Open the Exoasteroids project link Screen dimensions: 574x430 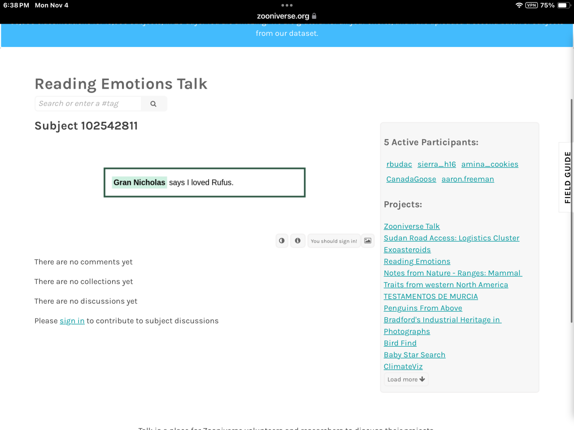coord(407,250)
